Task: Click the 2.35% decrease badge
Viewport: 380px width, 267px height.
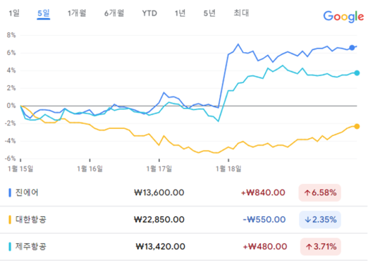Action: pyautogui.click(x=320, y=220)
